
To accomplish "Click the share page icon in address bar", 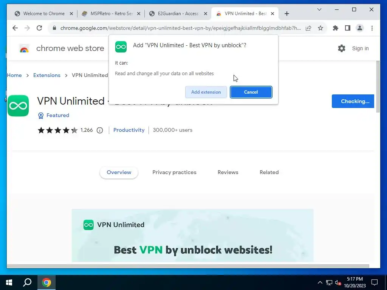I will 308,28.
